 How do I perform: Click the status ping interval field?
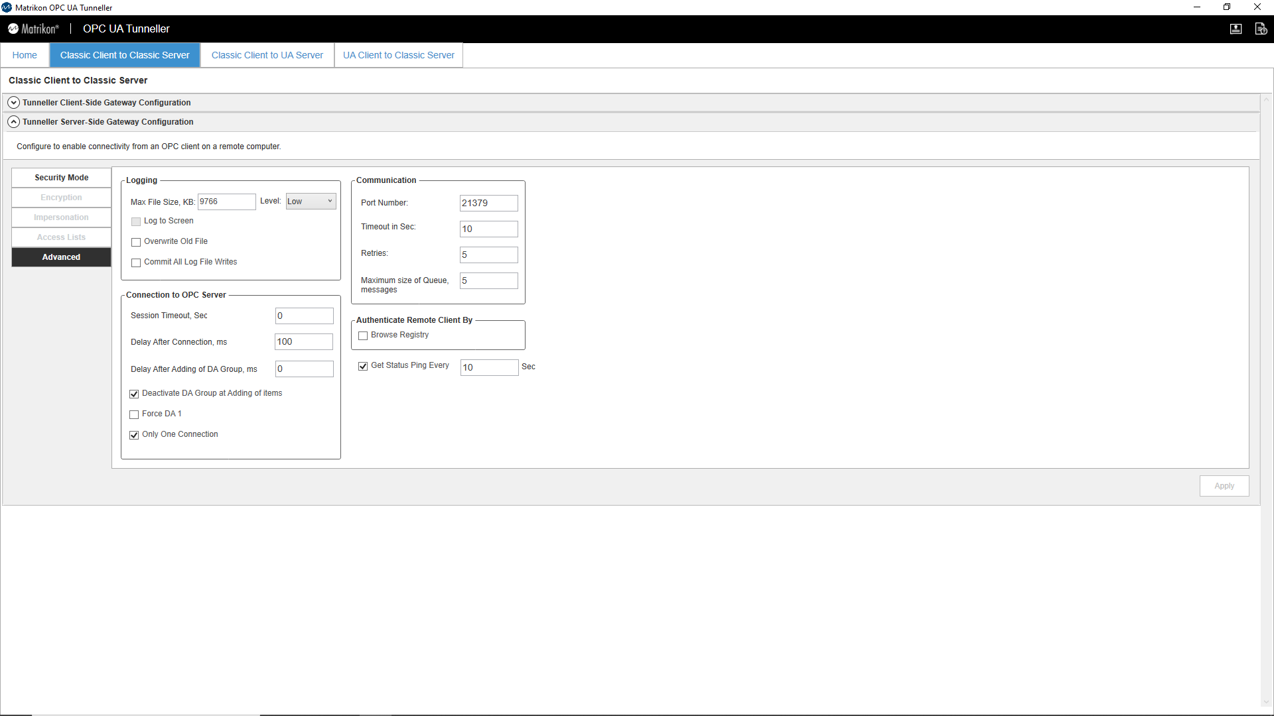489,367
